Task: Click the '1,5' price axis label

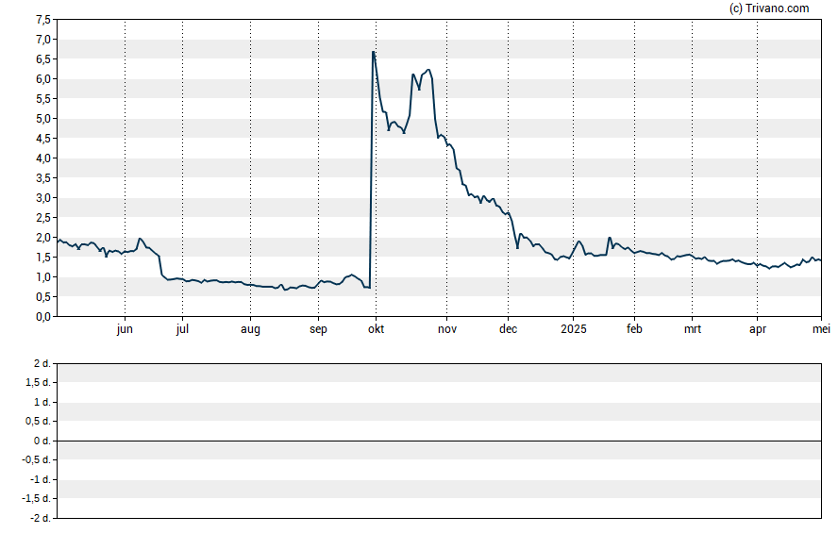Action: click(43, 258)
